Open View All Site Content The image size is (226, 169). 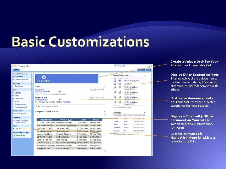[x=20, y=74]
